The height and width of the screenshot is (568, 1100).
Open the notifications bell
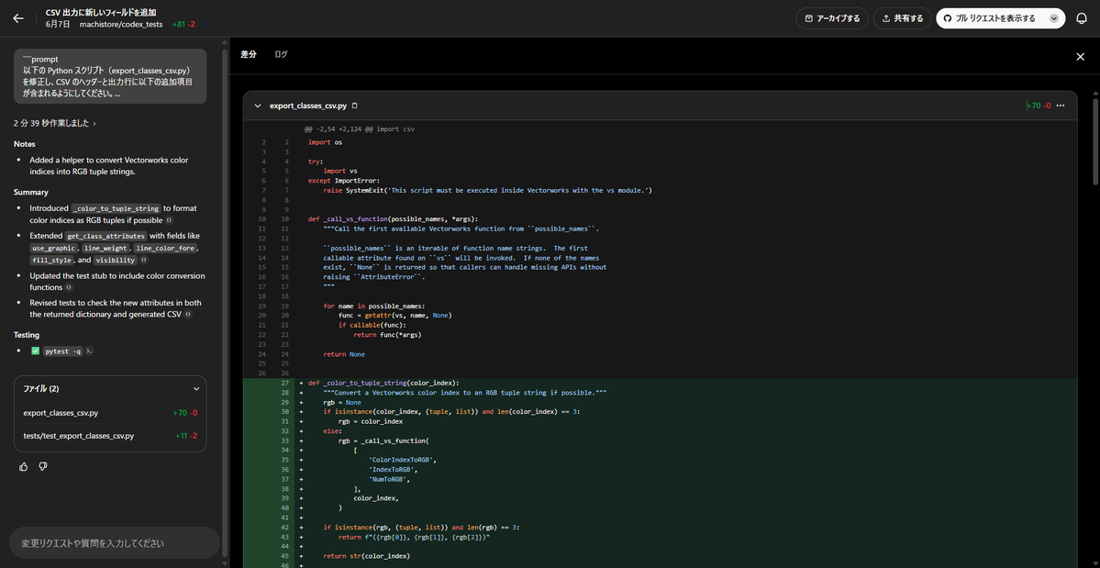point(1081,18)
